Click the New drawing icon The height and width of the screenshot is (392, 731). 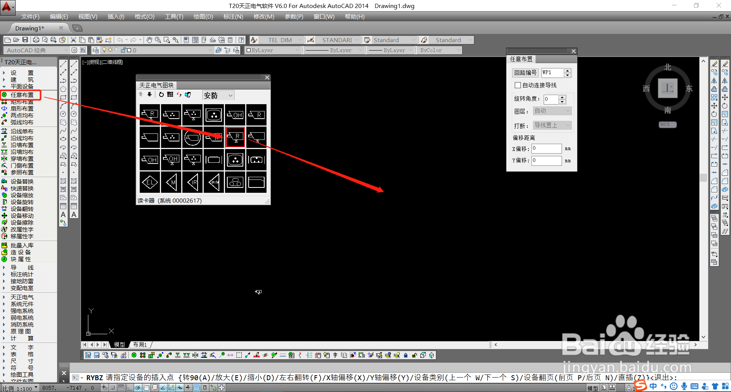pos(8,40)
